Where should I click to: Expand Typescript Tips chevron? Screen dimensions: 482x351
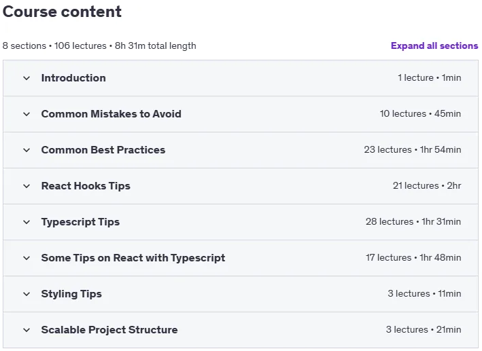coord(27,222)
